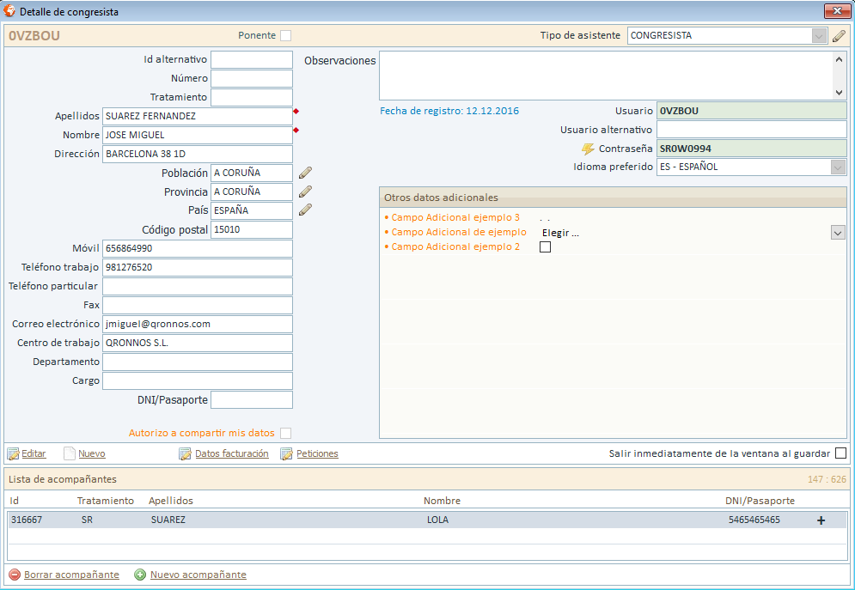Focus the Número field
855x590 pixels.
pyautogui.click(x=252, y=78)
